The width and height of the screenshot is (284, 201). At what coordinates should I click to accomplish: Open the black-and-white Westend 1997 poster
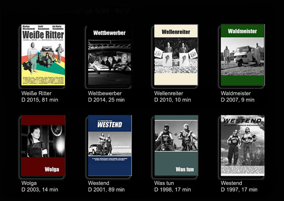(x=242, y=146)
